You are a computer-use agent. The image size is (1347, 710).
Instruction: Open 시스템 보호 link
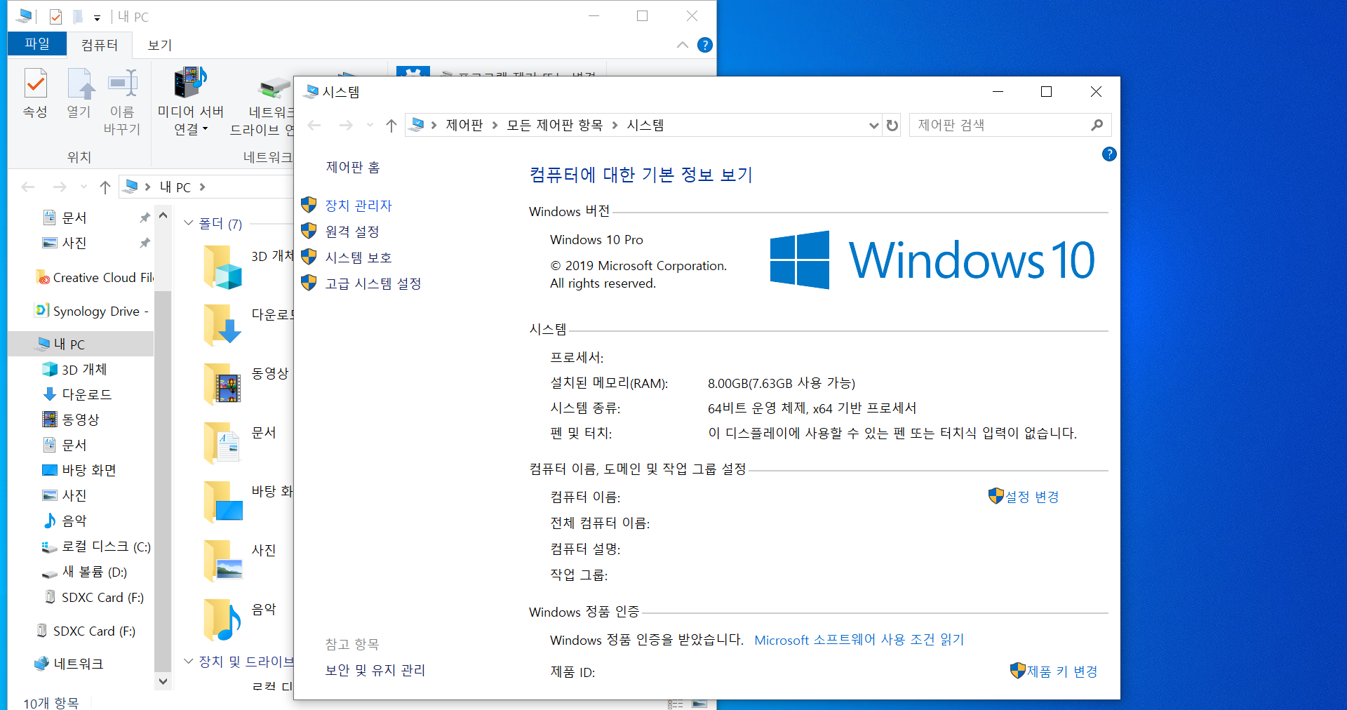[358, 257]
